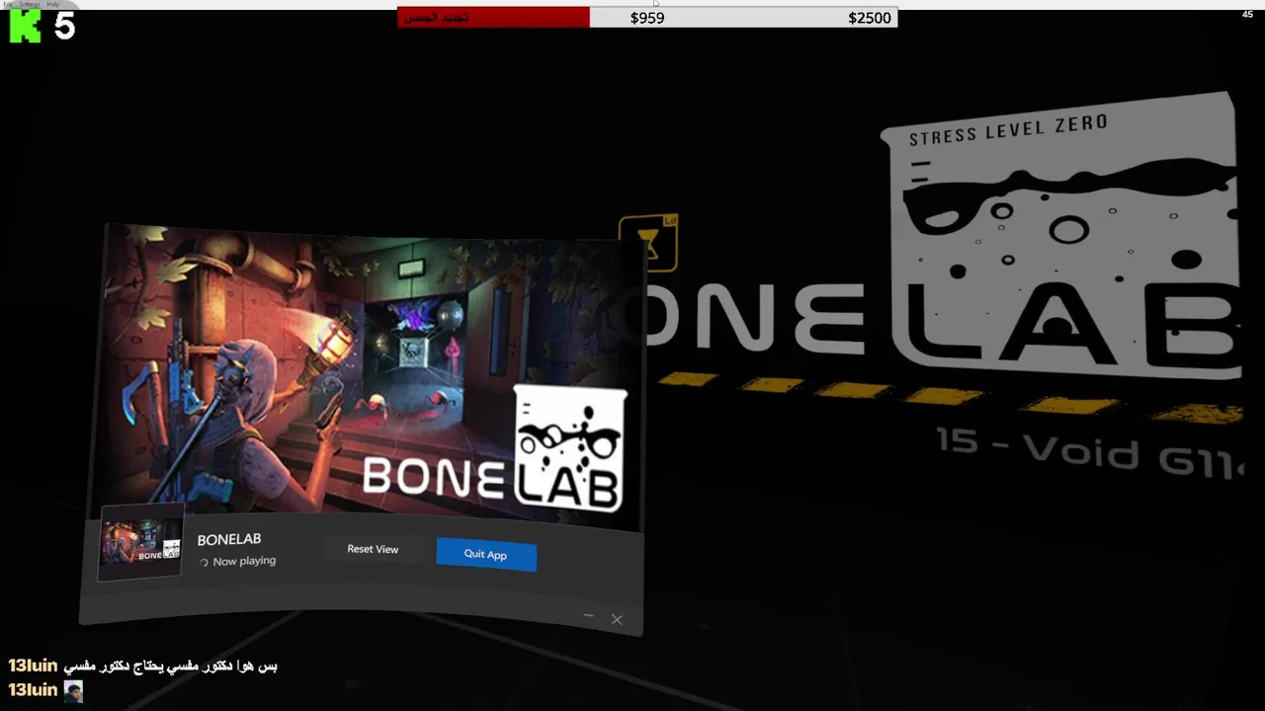Image resolution: width=1265 pixels, height=711 pixels.
Task: Click the $2500 goal amount text
Action: pos(870,18)
